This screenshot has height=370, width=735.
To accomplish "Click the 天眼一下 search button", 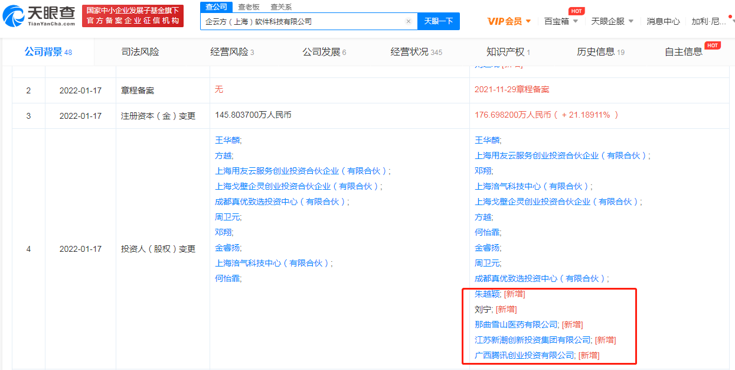I will pyautogui.click(x=439, y=21).
